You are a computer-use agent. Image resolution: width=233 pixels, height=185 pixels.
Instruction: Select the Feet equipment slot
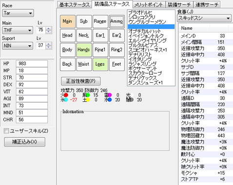[116, 64]
